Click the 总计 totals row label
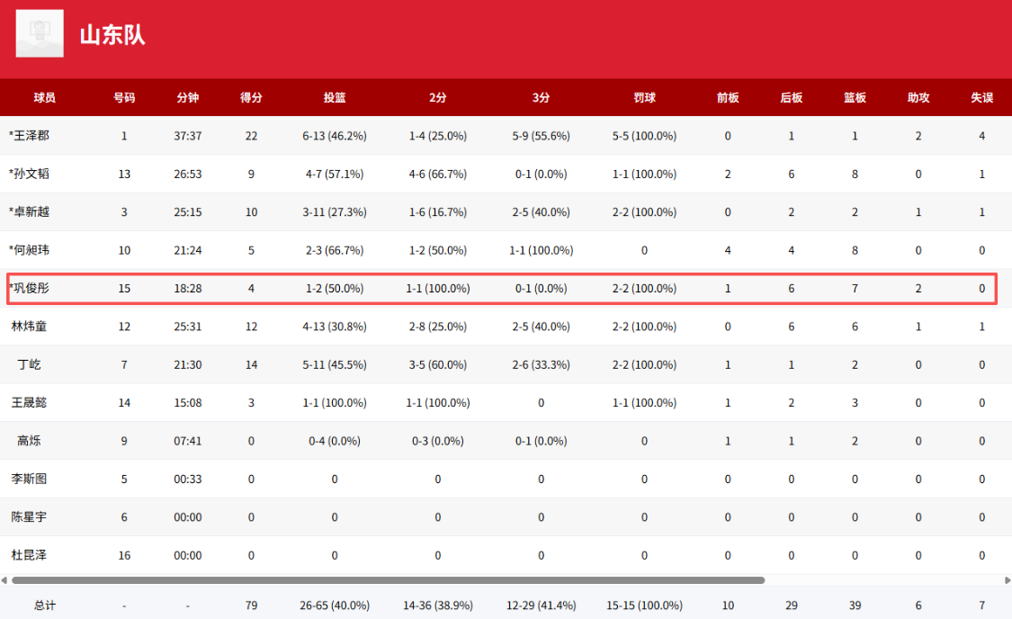The width and height of the screenshot is (1012, 619). pos(45,605)
